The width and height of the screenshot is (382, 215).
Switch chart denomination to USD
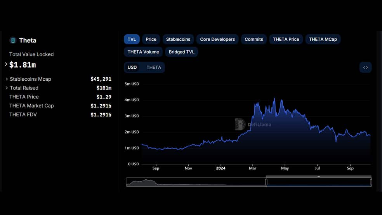[x=132, y=68]
